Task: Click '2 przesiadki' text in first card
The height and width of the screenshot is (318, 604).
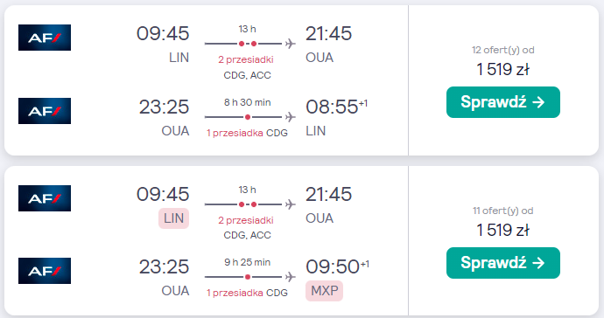Action: [x=246, y=59]
